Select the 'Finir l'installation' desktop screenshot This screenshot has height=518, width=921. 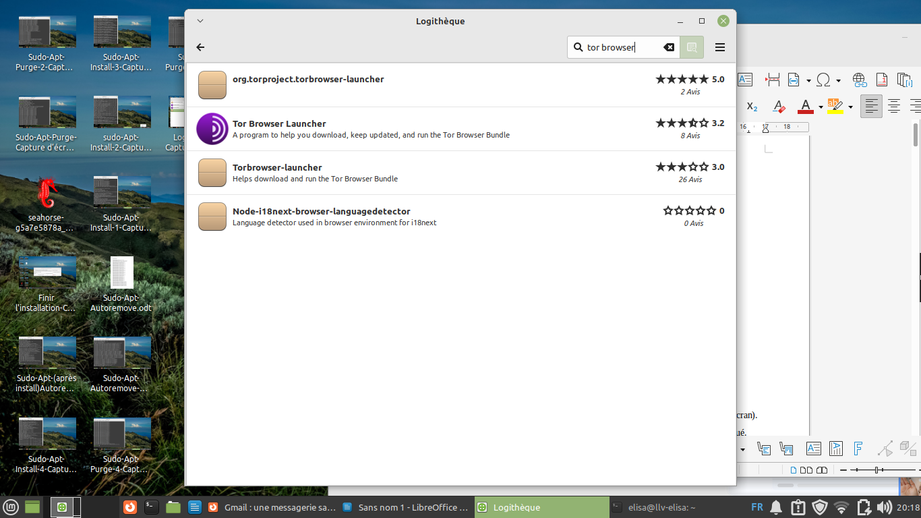[47, 285]
